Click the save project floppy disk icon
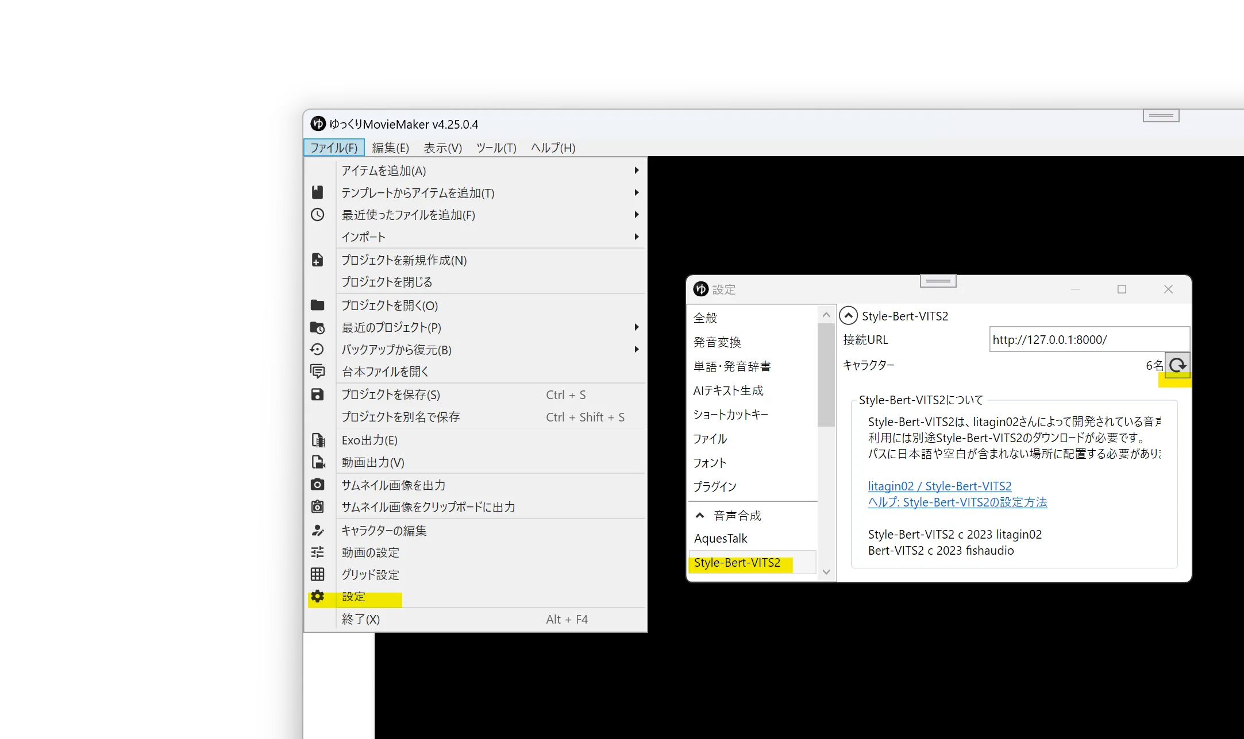This screenshot has width=1244, height=739. pyautogui.click(x=317, y=394)
